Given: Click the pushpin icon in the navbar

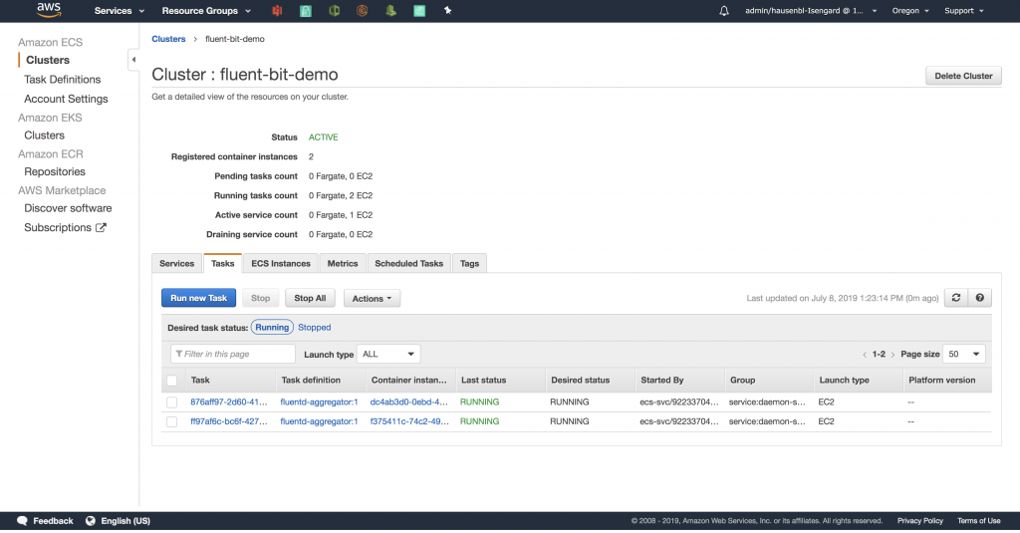Looking at the screenshot, I should click(447, 10).
